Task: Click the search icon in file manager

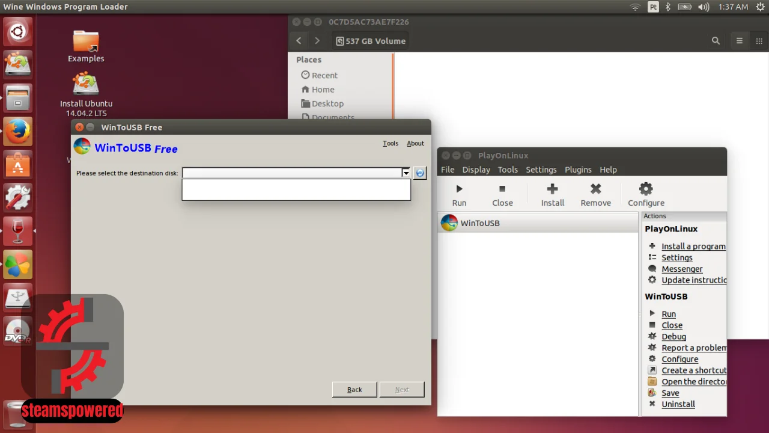Action: (x=716, y=41)
